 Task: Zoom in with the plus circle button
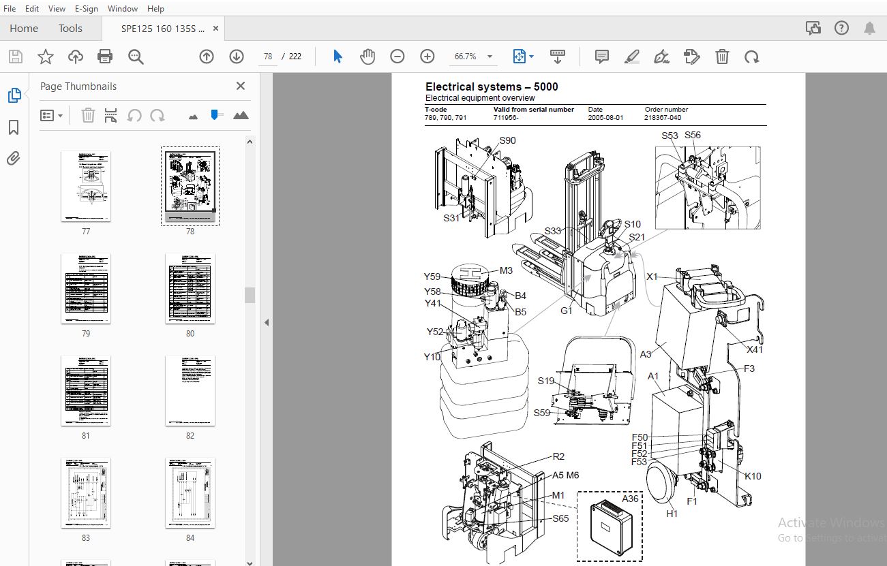coord(427,57)
